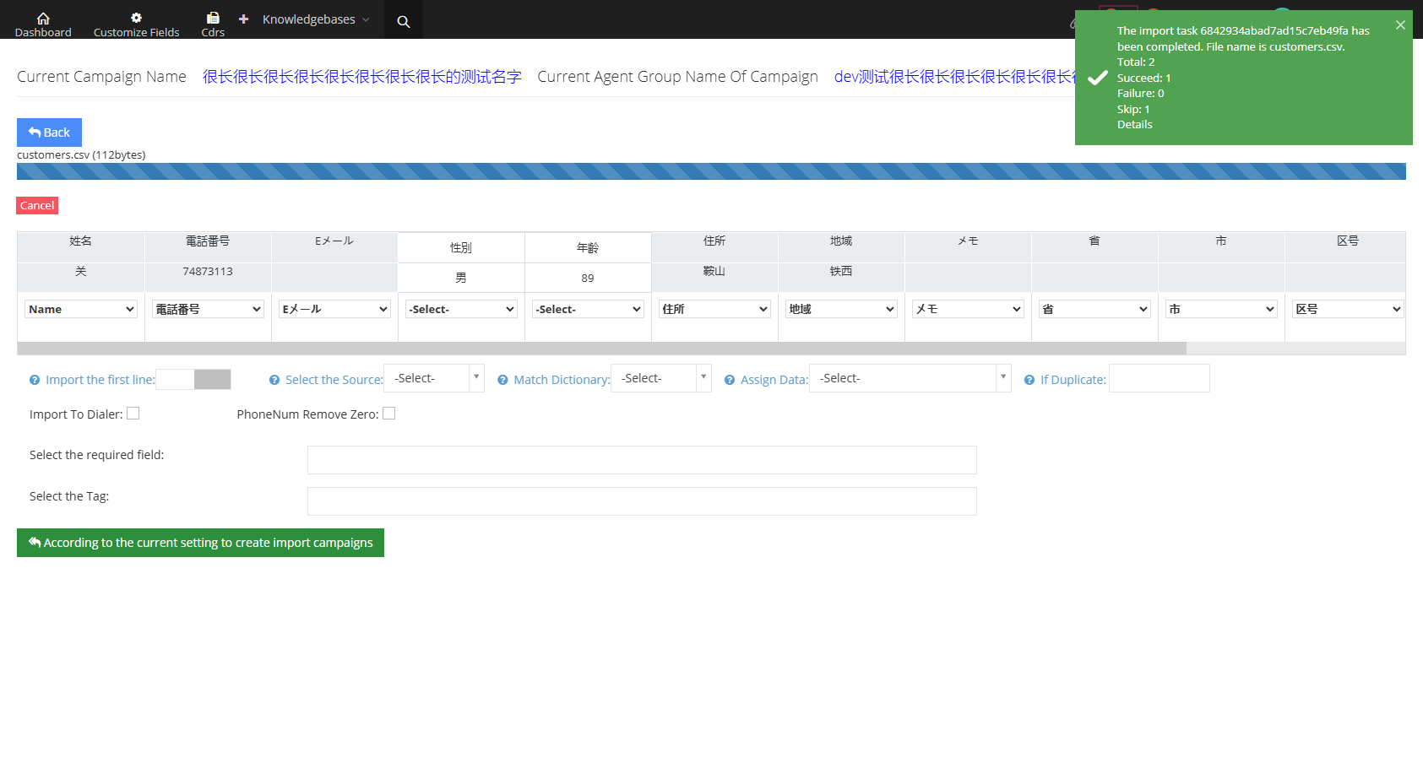Screen dimensions: 1423x763
Task: Expand the Knowledgebases menu
Action: click(x=316, y=19)
